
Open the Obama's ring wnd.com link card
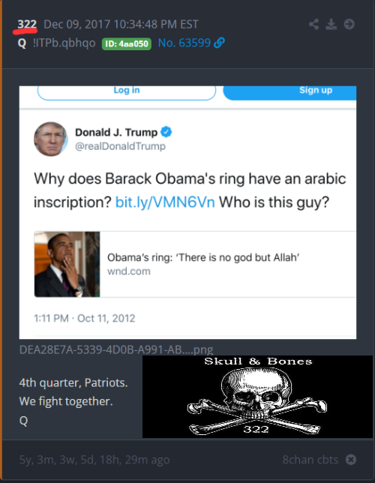click(x=195, y=264)
